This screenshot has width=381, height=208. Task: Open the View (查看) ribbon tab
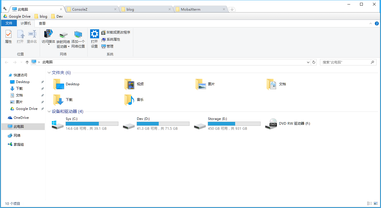point(42,23)
